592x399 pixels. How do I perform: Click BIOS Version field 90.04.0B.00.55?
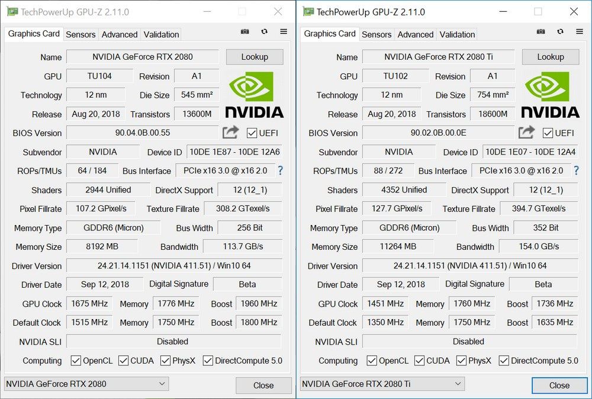click(143, 133)
